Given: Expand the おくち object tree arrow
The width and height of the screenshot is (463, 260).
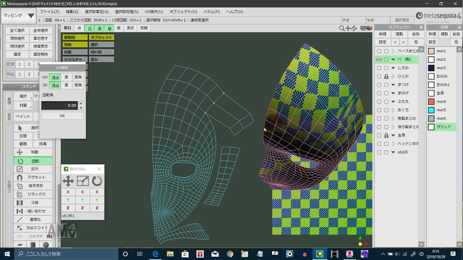Looking at the screenshot, I should (x=393, y=110).
